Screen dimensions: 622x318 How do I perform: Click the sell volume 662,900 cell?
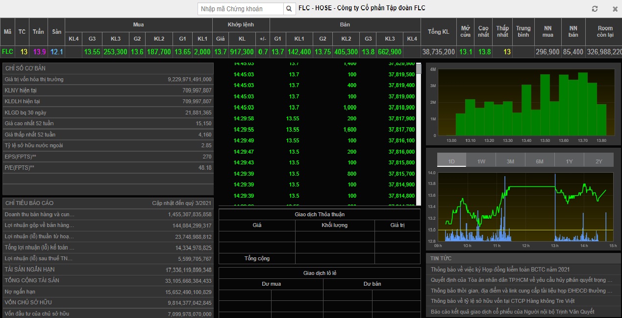click(x=389, y=51)
